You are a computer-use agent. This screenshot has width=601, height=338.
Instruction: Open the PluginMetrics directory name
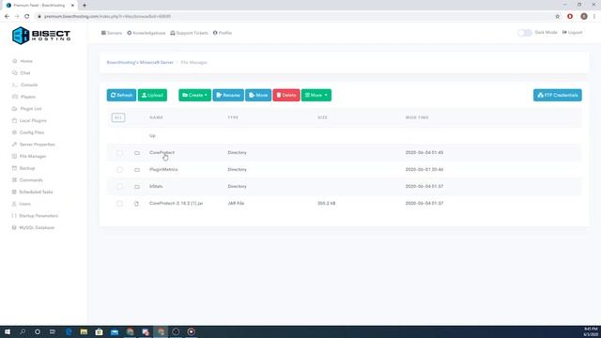coord(163,169)
